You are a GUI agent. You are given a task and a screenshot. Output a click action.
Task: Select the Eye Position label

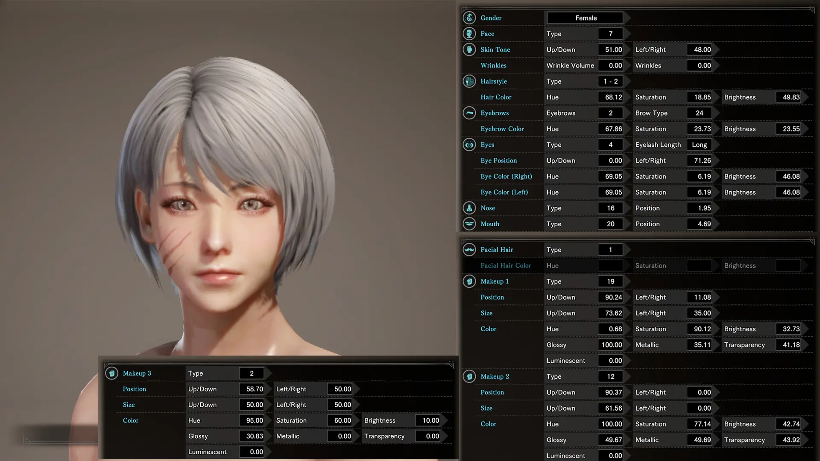click(498, 160)
